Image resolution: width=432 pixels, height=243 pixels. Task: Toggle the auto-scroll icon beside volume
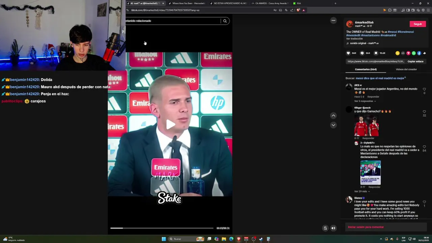point(325,228)
